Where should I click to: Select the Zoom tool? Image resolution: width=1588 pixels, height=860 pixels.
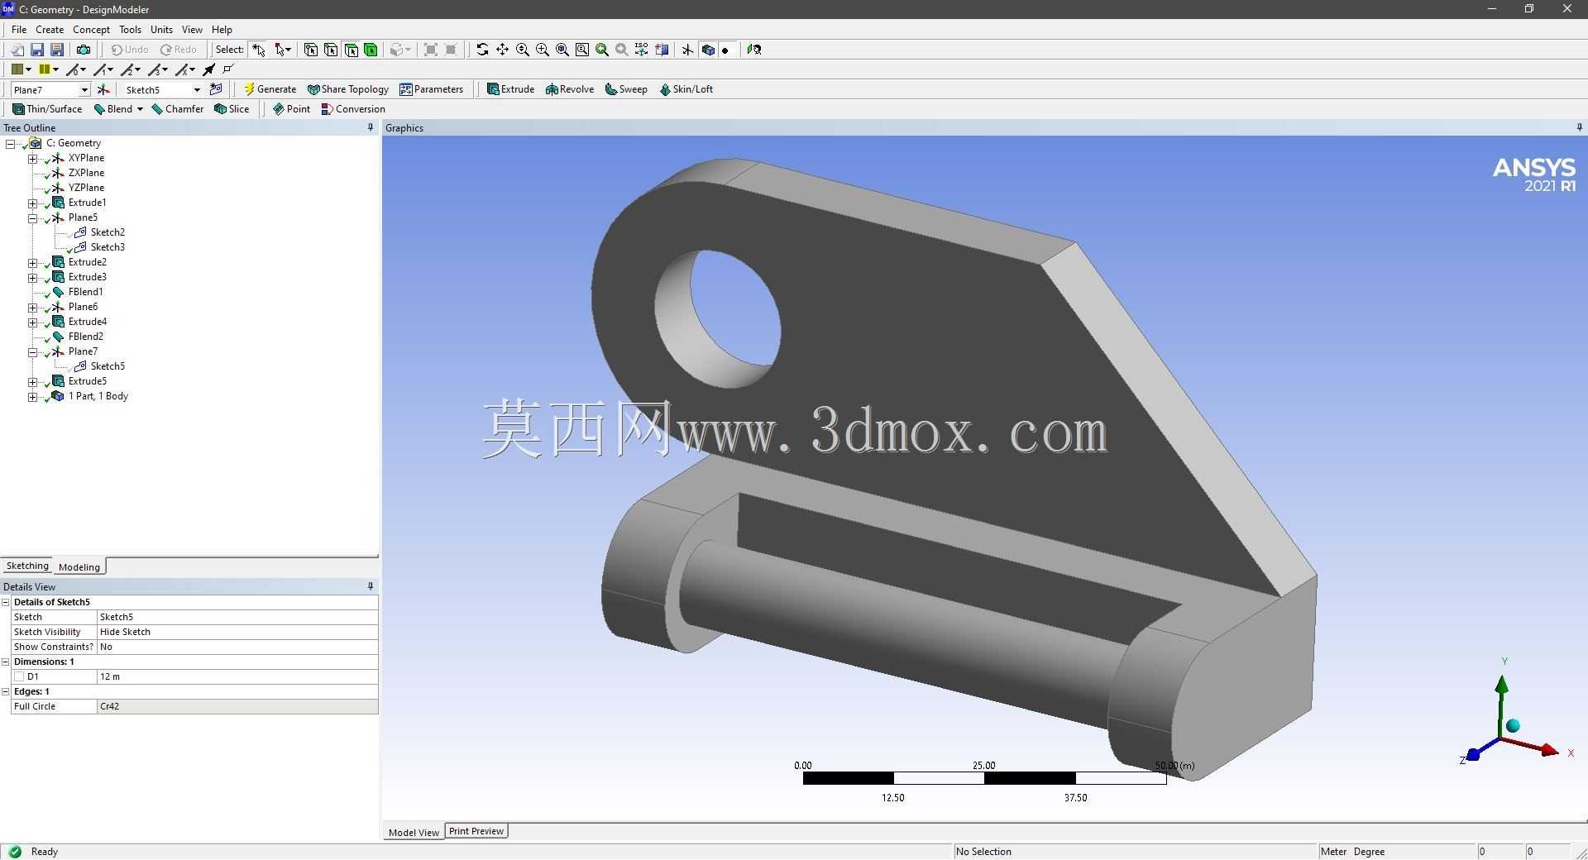(523, 50)
